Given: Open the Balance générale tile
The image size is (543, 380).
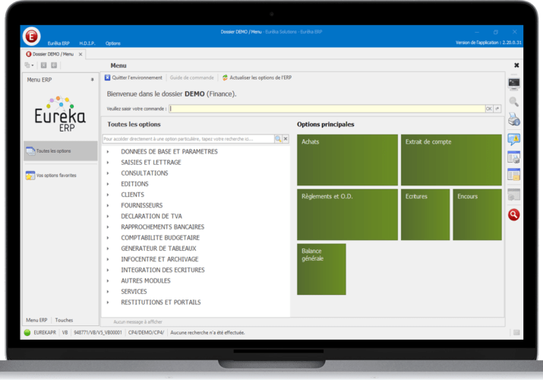Looking at the screenshot, I should click(x=321, y=268).
